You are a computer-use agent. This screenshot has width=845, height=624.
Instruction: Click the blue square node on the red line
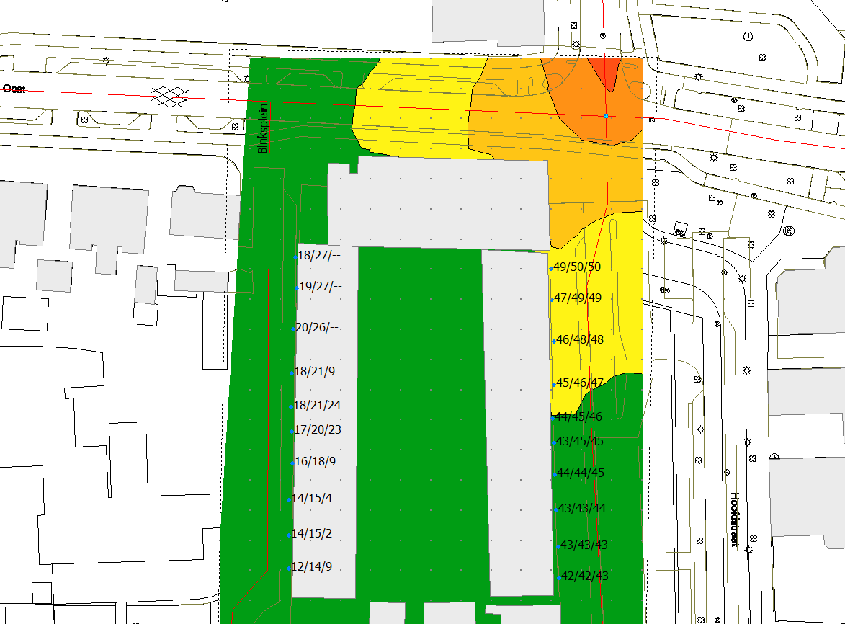(x=606, y=115)
